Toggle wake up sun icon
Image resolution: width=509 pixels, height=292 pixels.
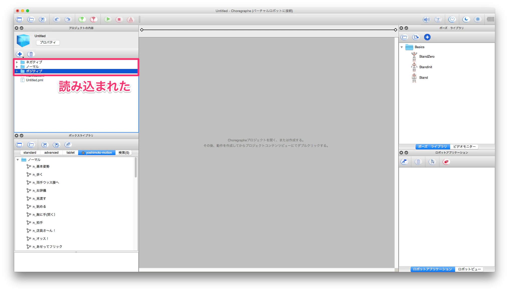(478, 19)
